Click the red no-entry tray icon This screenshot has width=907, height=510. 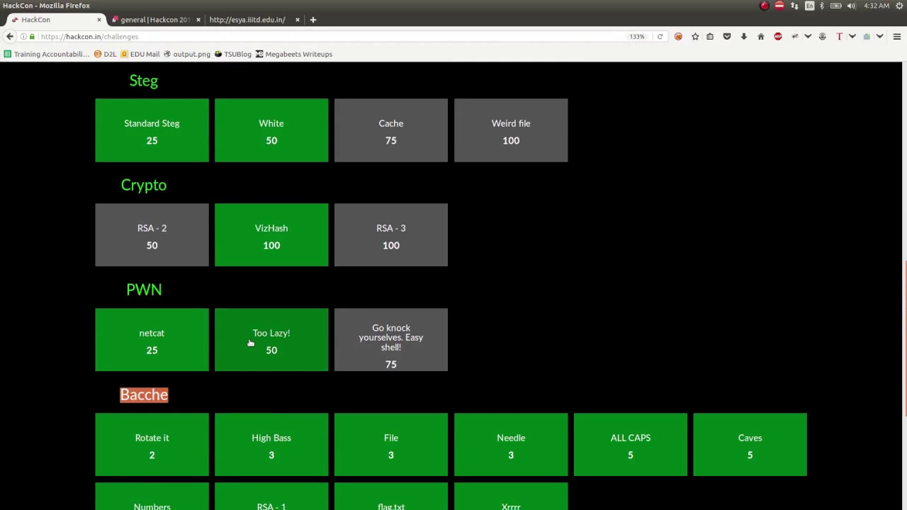(779, 6)
